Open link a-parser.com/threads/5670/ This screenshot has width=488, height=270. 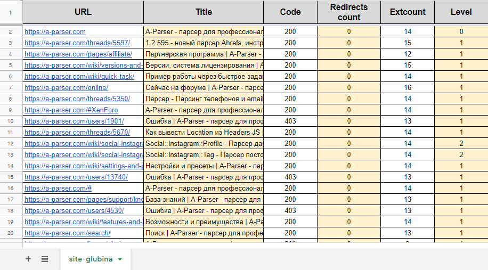pyautogui.click(x=77, y=133)
